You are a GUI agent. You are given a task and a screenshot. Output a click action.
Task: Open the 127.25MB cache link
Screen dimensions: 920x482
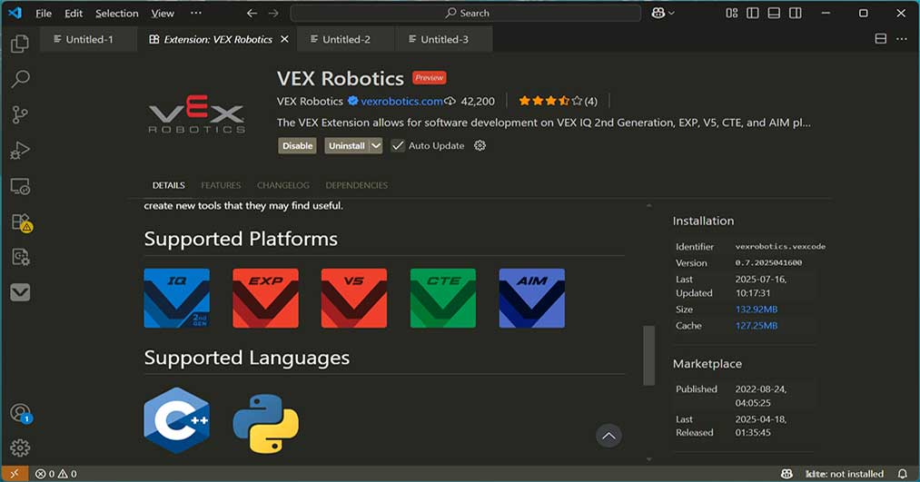[757, 326]
